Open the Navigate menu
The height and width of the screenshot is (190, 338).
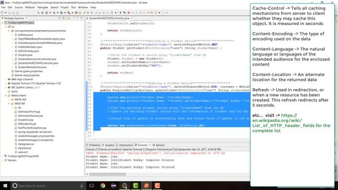(x=43, y=7)
